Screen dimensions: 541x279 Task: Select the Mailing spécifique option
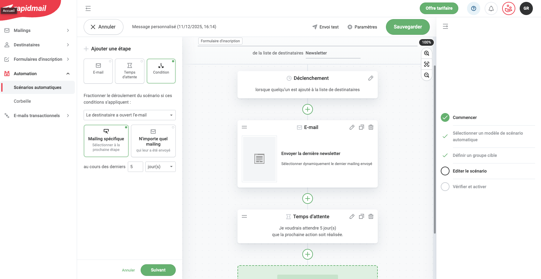(106, 141)
